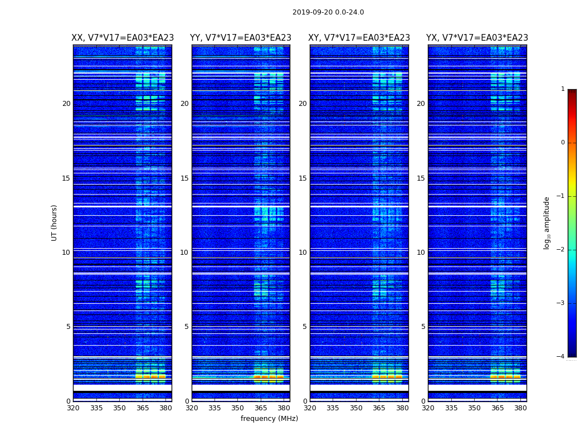Image resolution: width=585 pixels, height=446 pixels.
Task: Click the XY panel title text
Action: pos(359,38)
